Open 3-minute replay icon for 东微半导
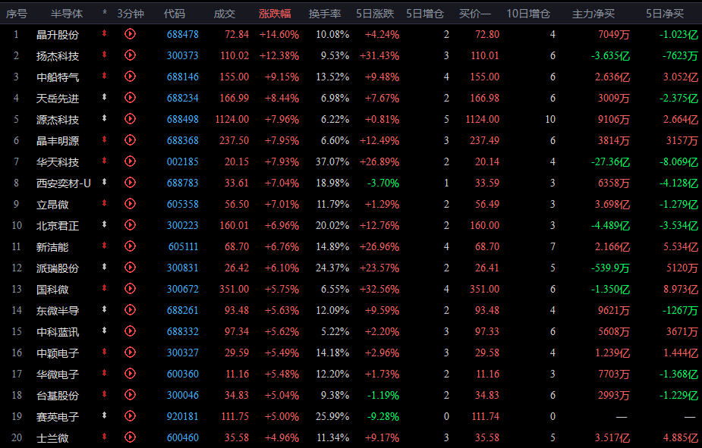Image resolution: width=702 pixels, height=448 pixels. click(x=130, y=310)
